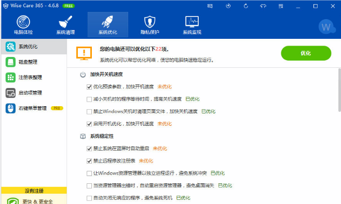This screenshot has height=204, width=341.
Task: Click 未优化 status next to 禁止远程修改注册表
Action: coord(146,161)
